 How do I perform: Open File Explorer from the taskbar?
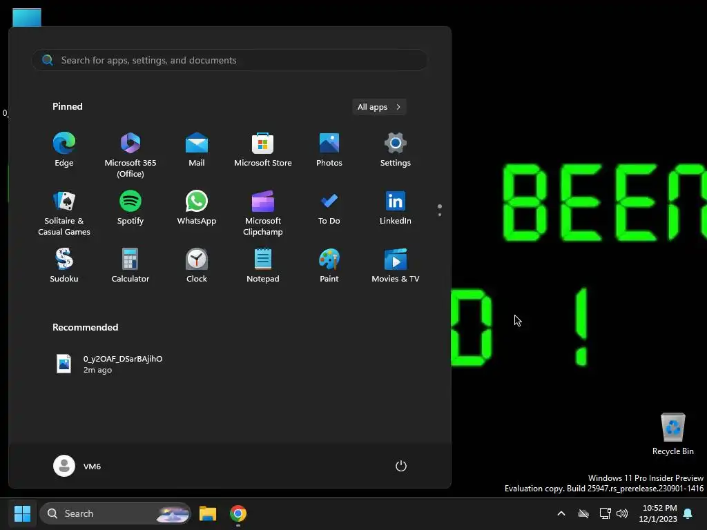[208, 513]
